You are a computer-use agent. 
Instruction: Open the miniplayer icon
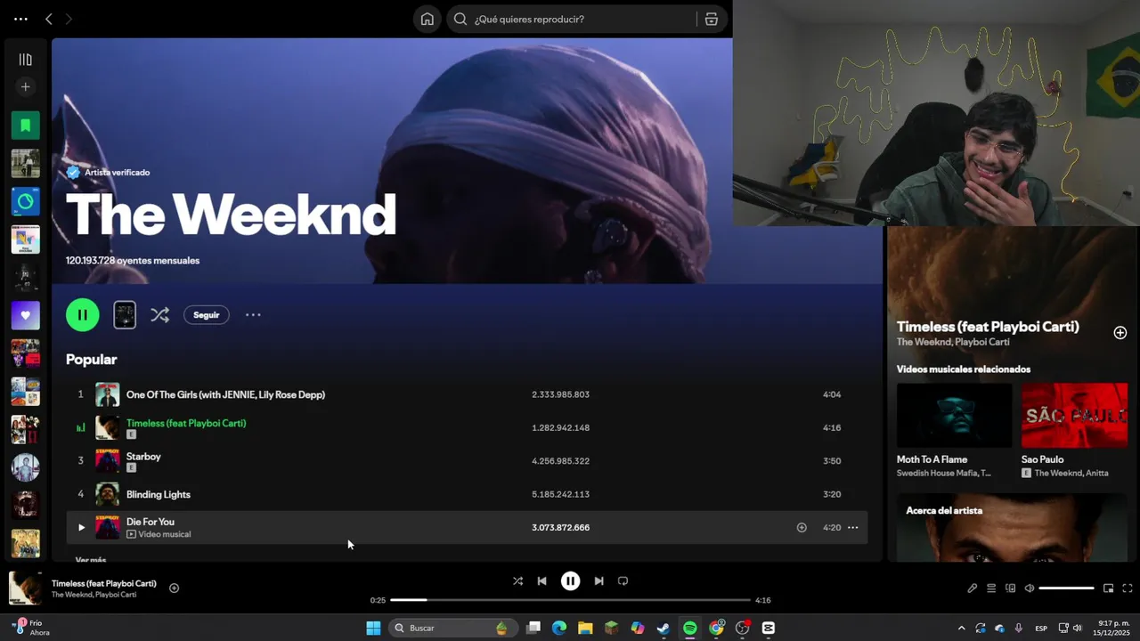pos(1108,588)
